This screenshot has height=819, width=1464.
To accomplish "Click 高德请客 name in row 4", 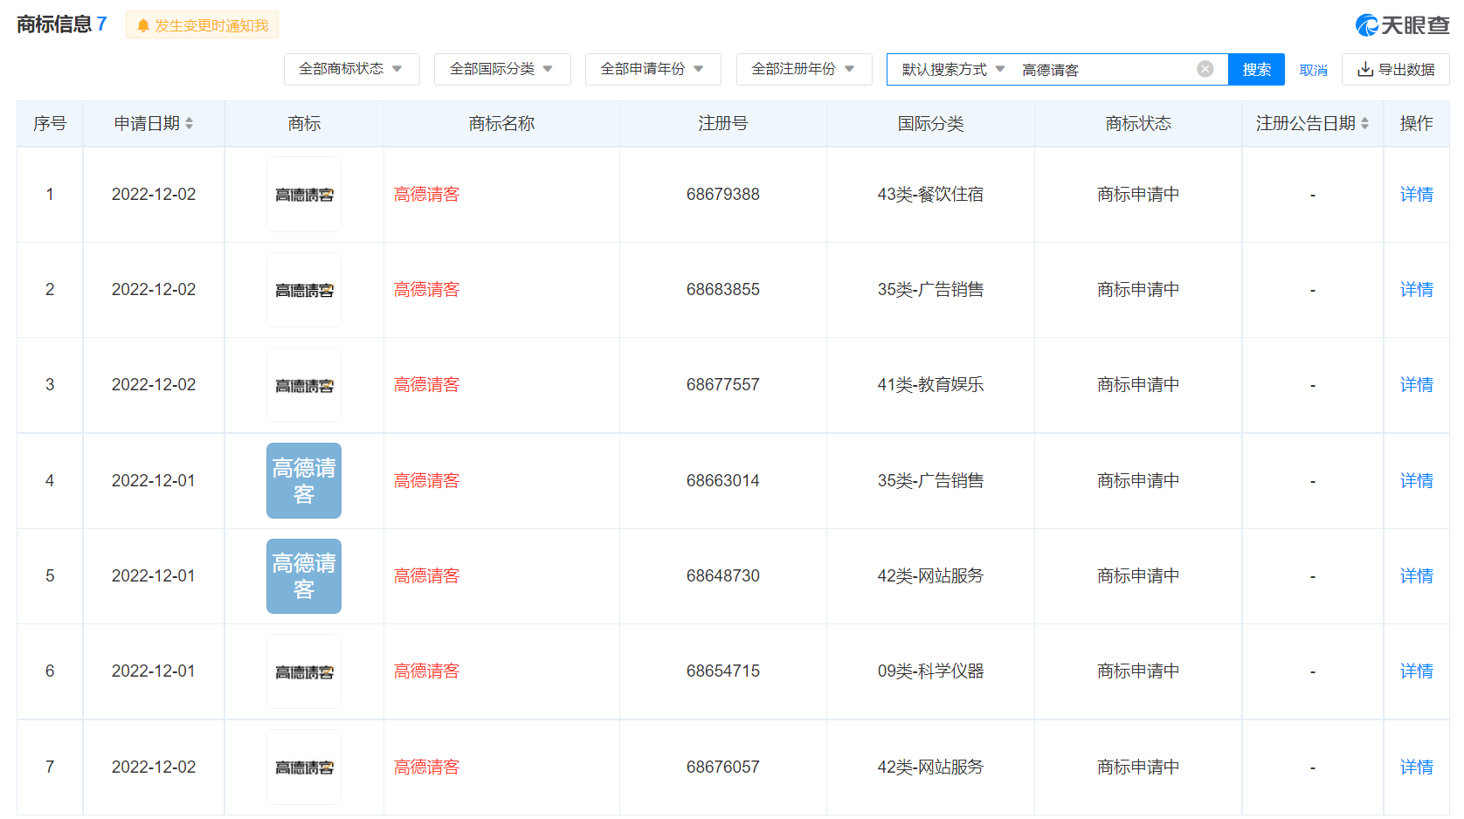I will (426, 481).
